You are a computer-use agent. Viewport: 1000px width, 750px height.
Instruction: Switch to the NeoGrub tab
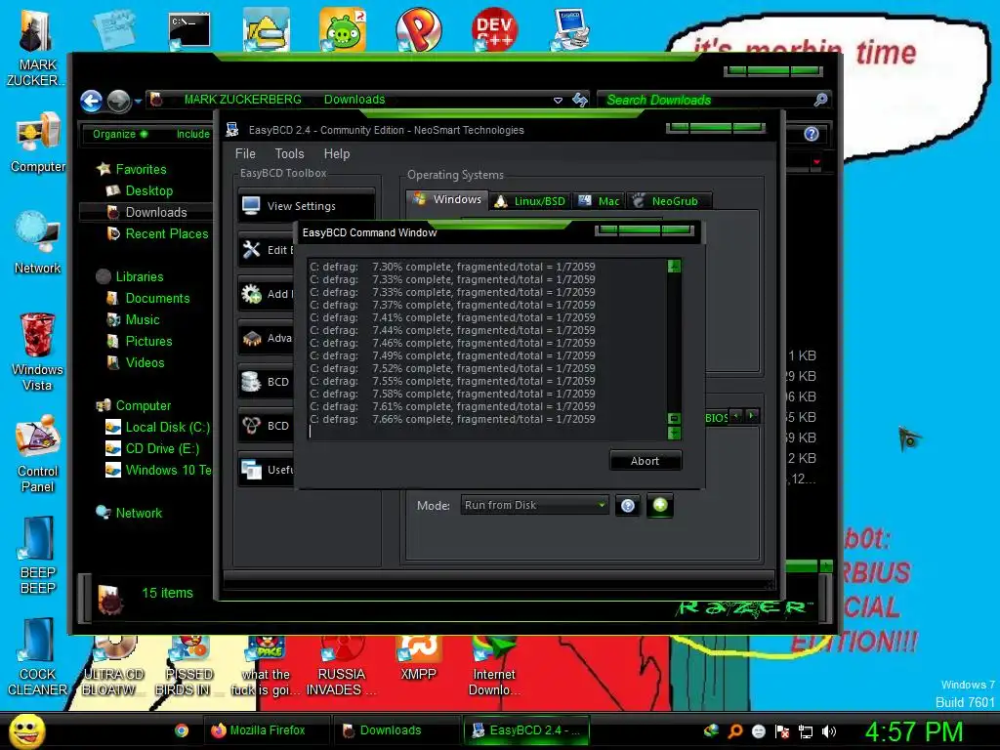[668, 201]
